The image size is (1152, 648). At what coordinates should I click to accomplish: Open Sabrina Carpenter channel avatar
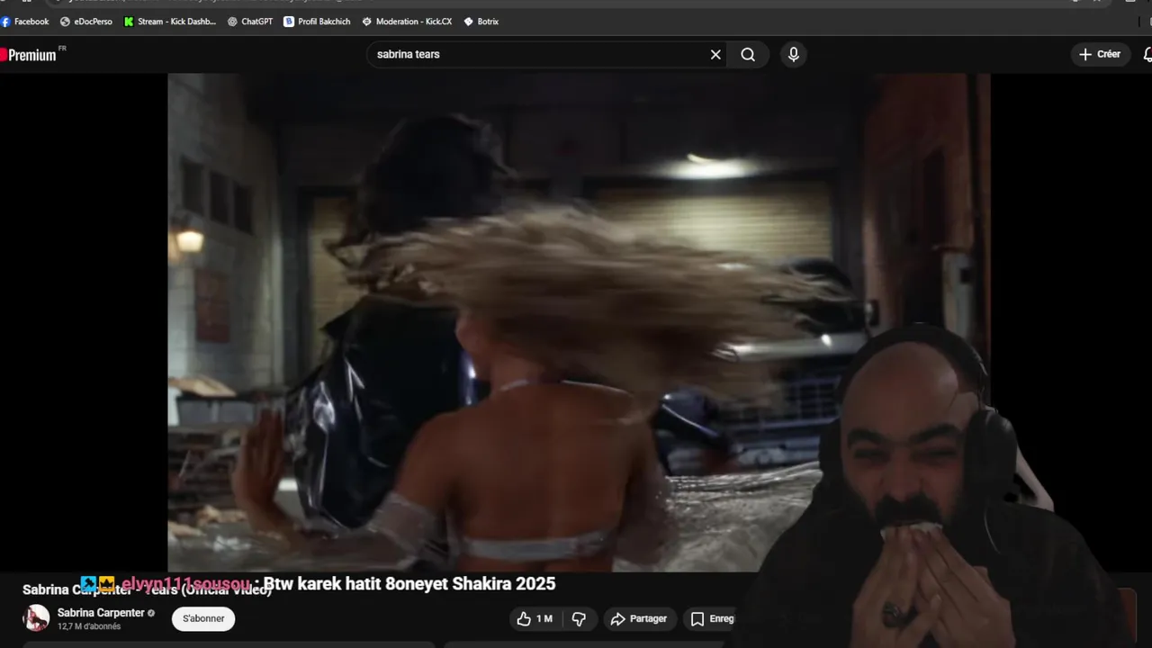(36, 618)
